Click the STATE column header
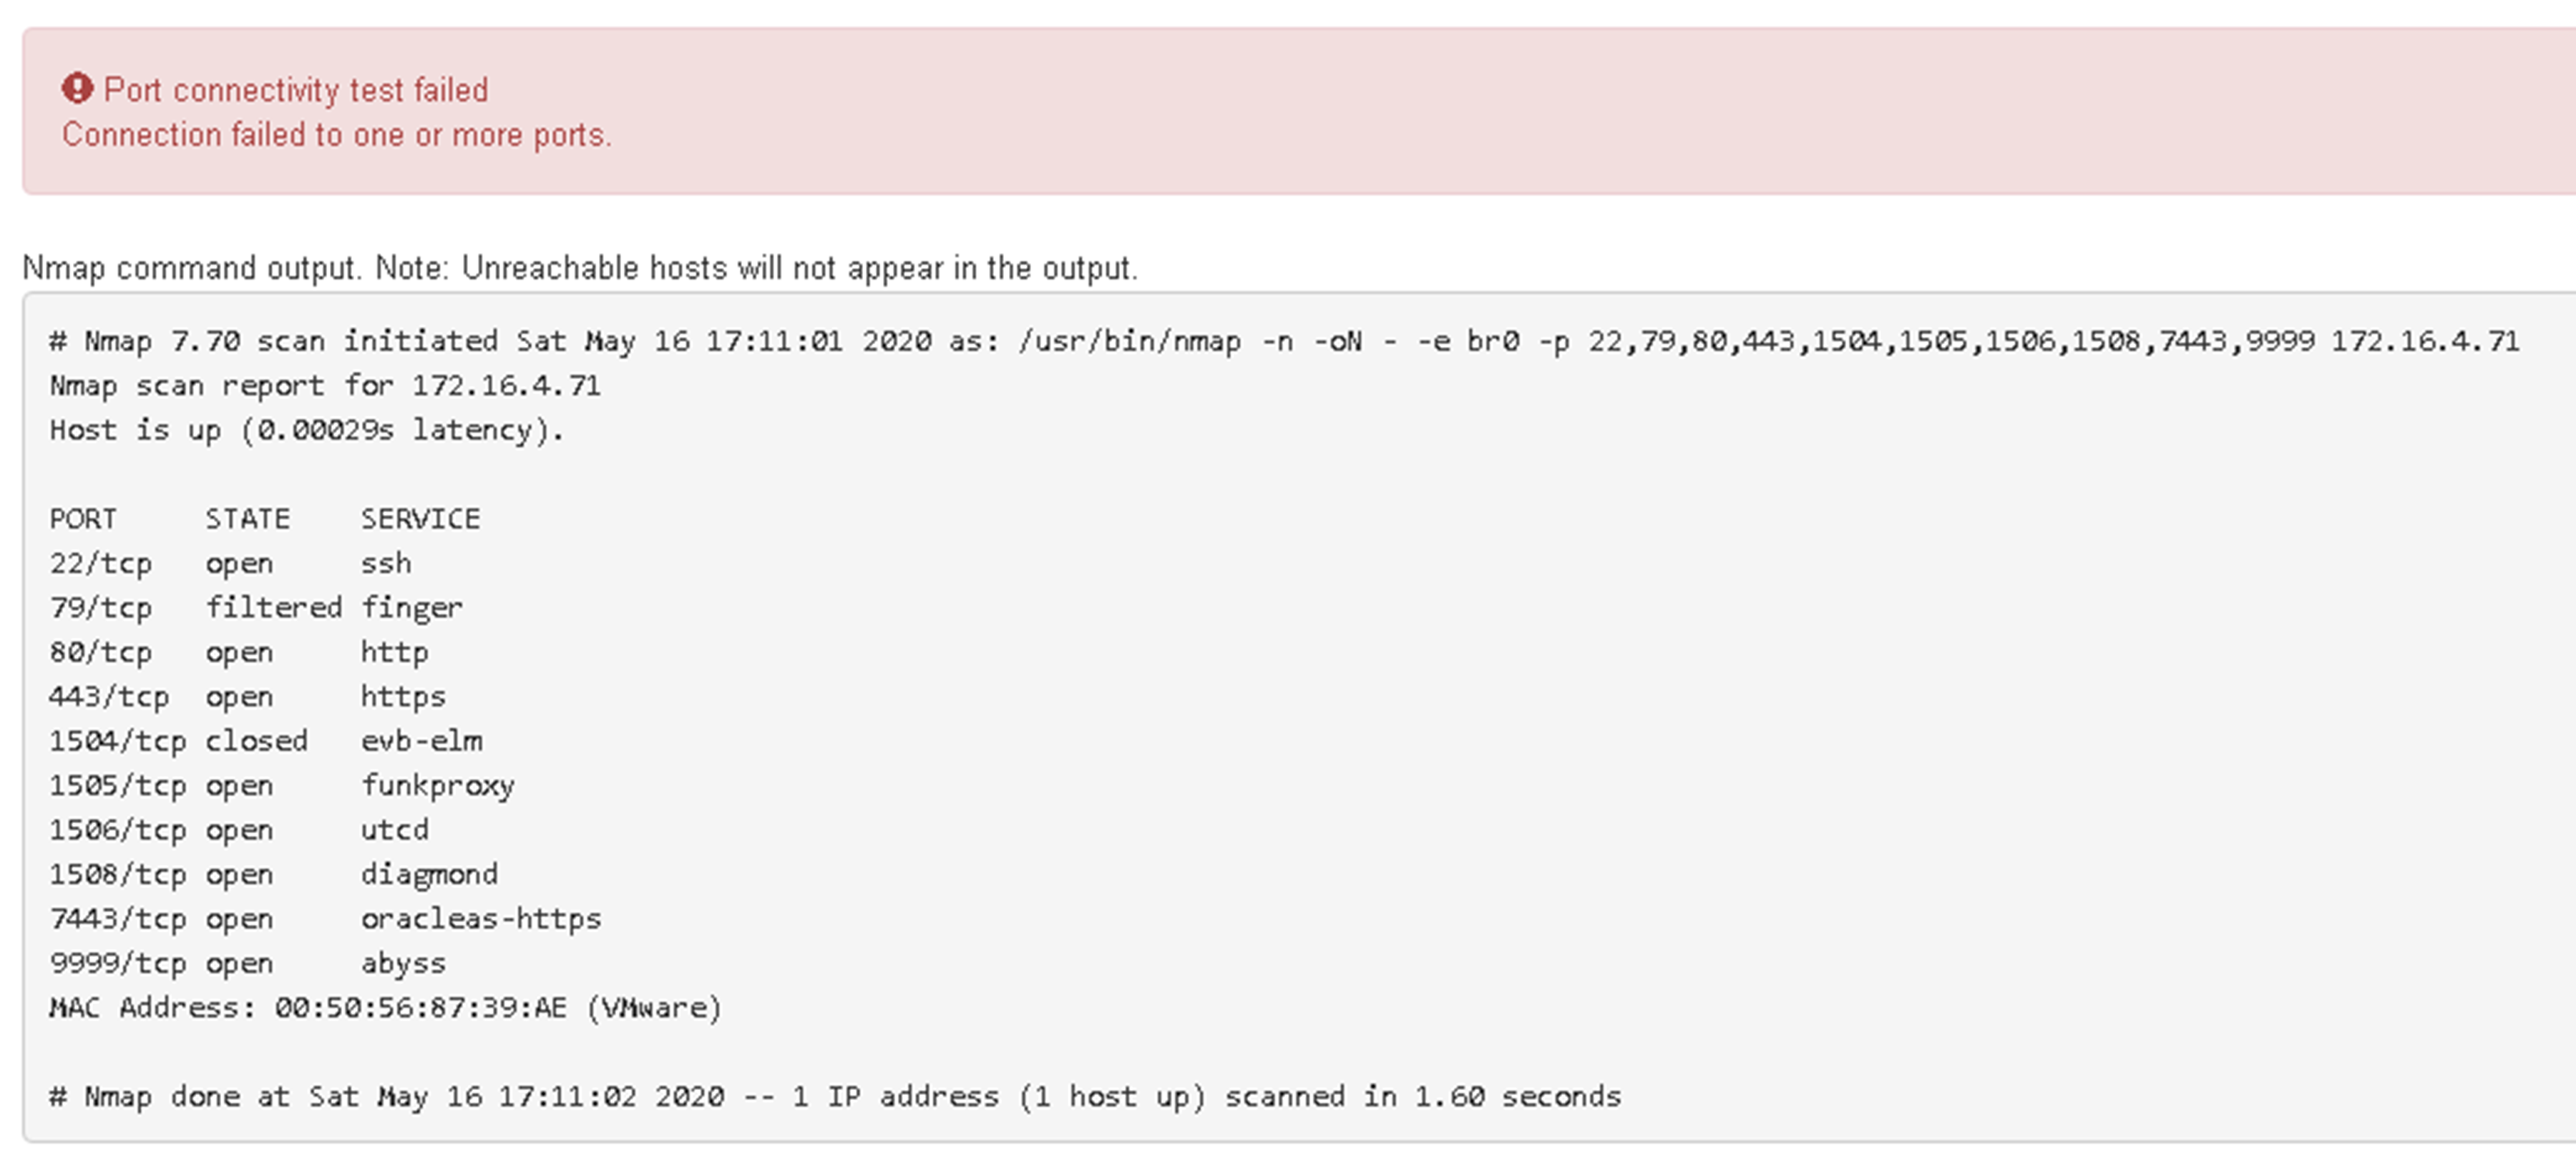This screenshot has width=2576, height=1153. [x=247, y=519]
